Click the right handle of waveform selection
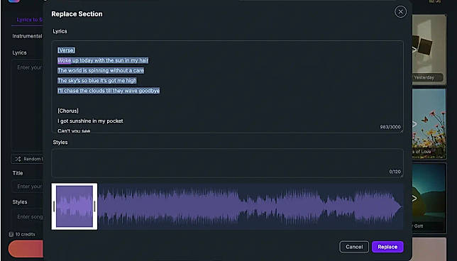 coord(94,206)
